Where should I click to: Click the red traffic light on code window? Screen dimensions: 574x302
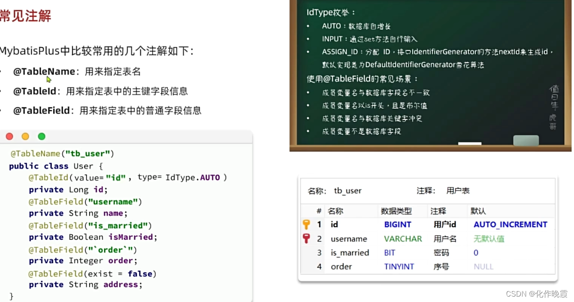point(9,136)
